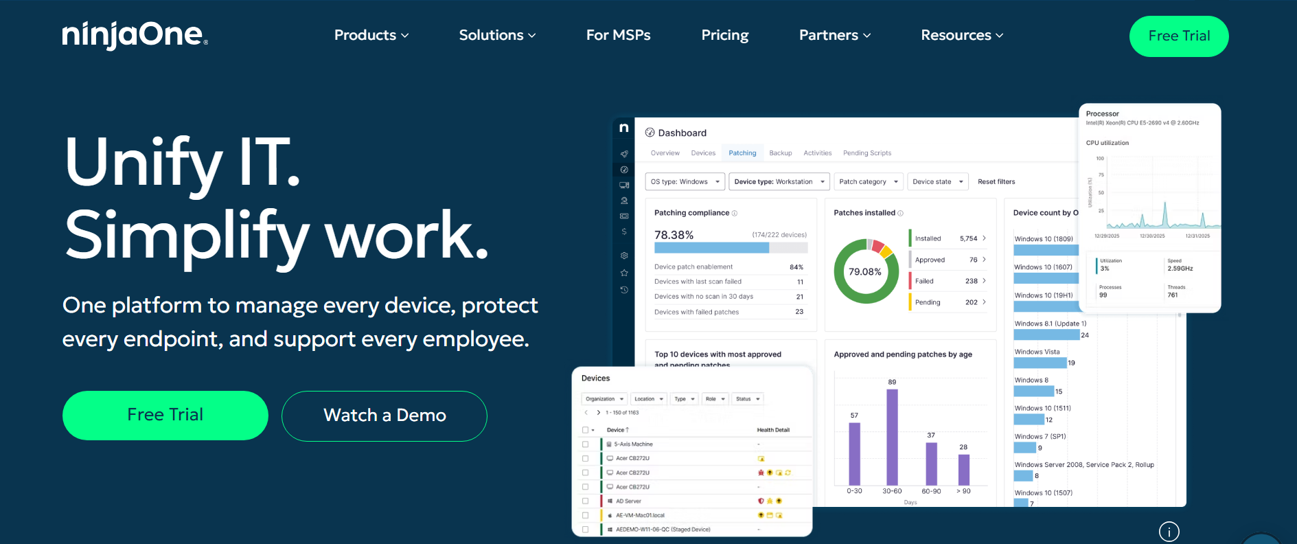The image size is (1297, 544).
Task: Check the AEDEMO-W11-06-QC row checkbox
Action: point(586,530)
